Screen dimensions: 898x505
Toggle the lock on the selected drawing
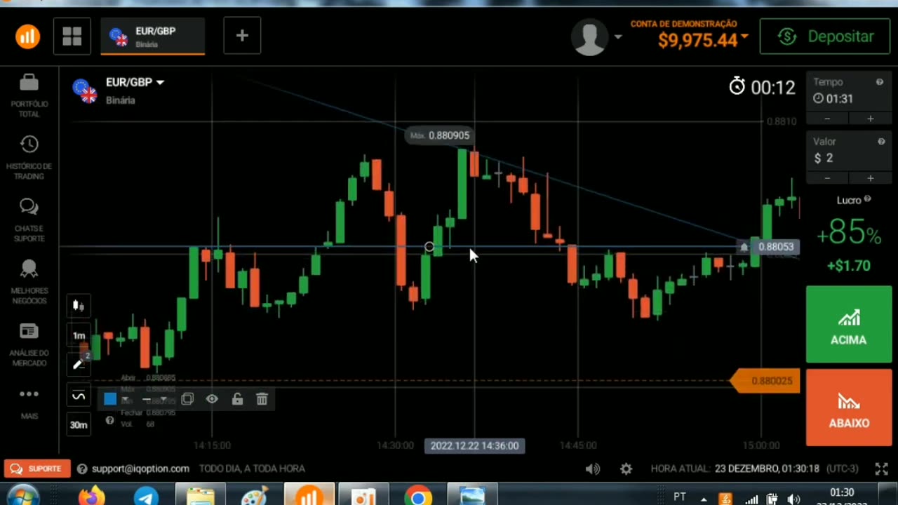237,399
